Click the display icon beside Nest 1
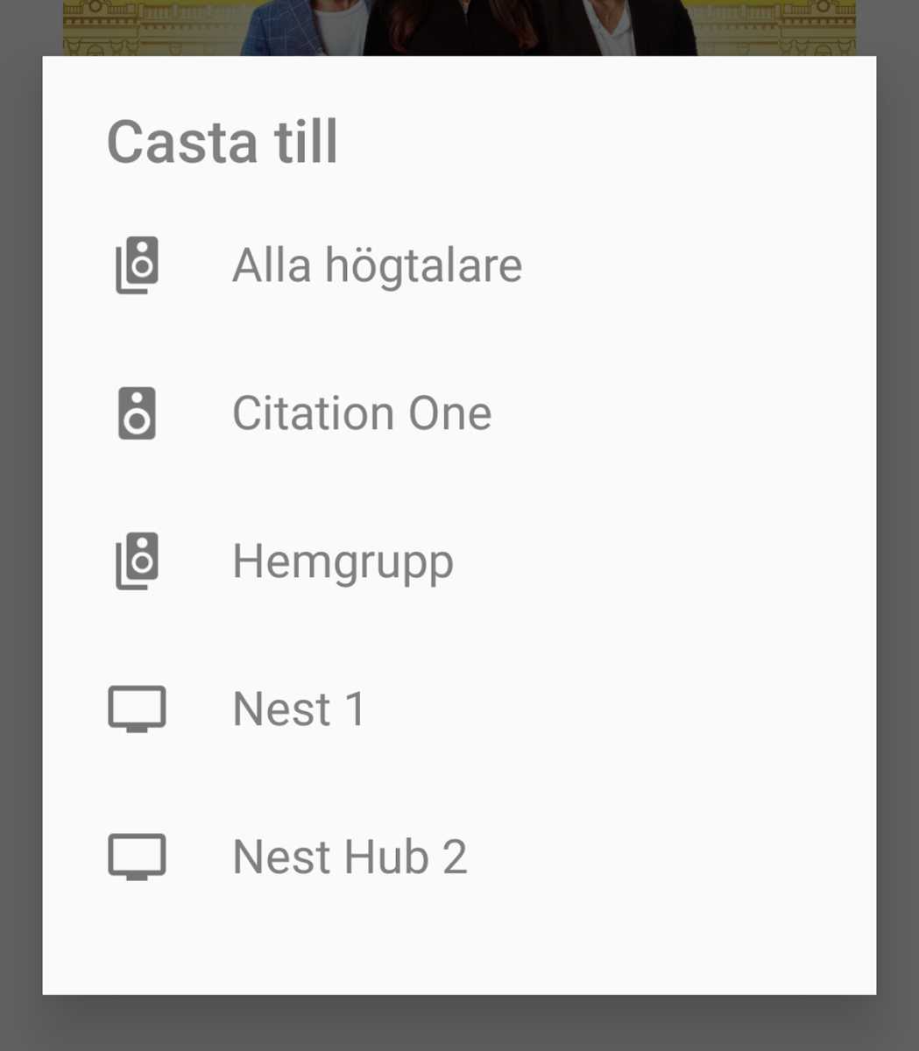 point(136,709)
